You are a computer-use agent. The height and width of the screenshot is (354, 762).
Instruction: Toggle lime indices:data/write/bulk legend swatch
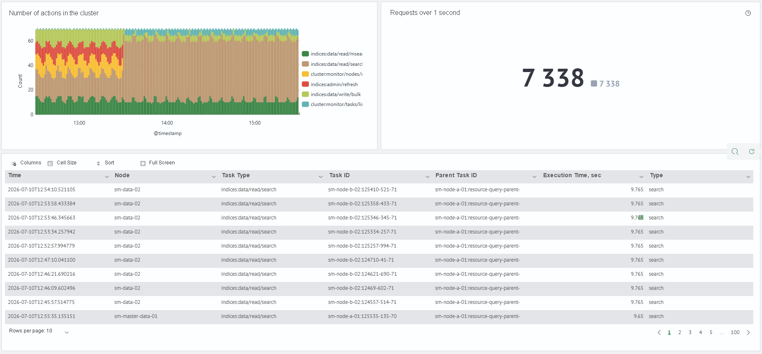(305, 94)
